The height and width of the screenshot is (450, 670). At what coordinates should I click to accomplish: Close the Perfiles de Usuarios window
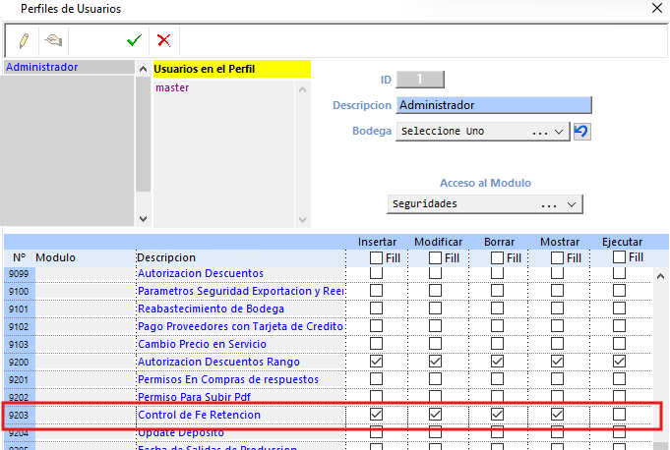(657, 9)
